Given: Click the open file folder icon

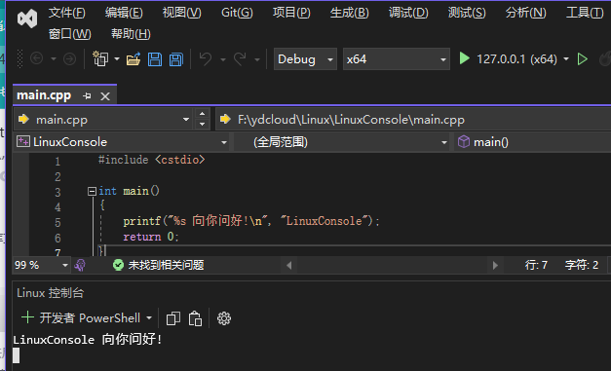Looking at the screenshot, I should [x=134, y=59].
